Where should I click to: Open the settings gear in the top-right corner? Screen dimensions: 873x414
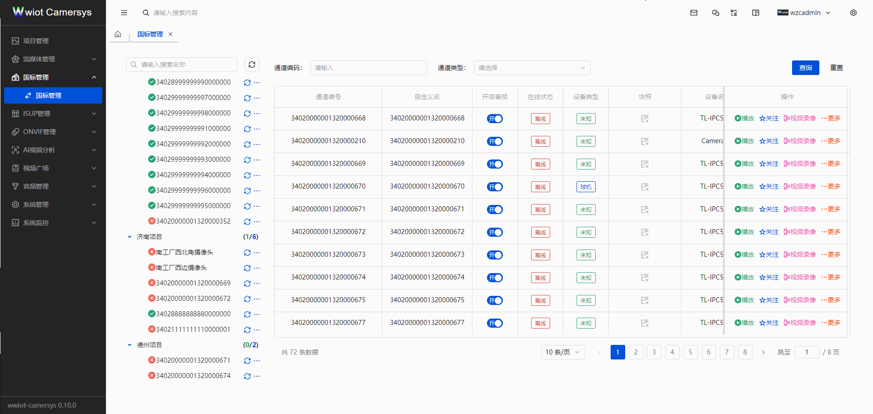point(853,13)
